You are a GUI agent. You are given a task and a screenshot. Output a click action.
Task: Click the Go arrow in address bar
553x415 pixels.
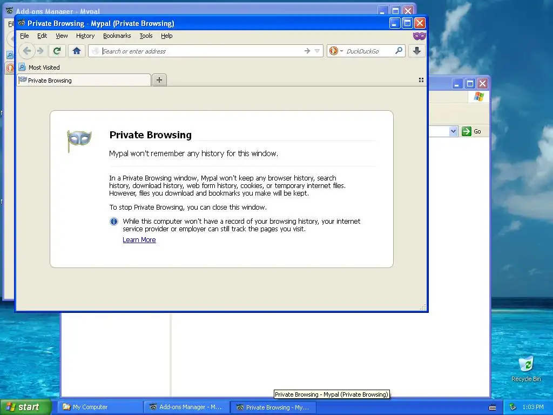[x=307, y=51]
